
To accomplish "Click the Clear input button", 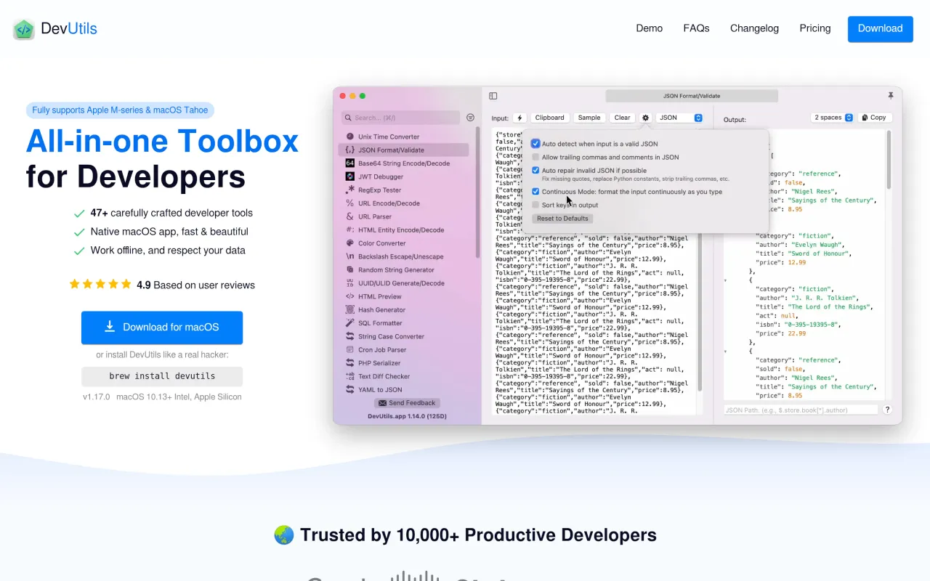I will pyautogui.click(x=623, y=118).
